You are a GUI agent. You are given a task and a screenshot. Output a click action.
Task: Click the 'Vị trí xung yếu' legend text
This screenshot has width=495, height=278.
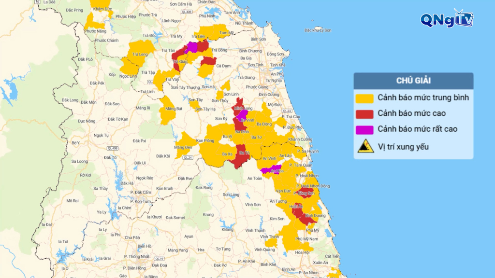pyautogui.click(x=403, y=146)
